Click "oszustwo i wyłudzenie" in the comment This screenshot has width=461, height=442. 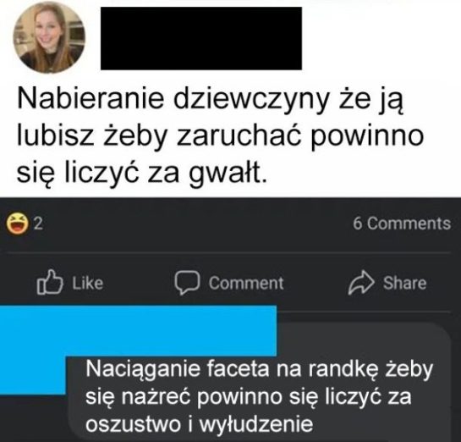(199, 423)
